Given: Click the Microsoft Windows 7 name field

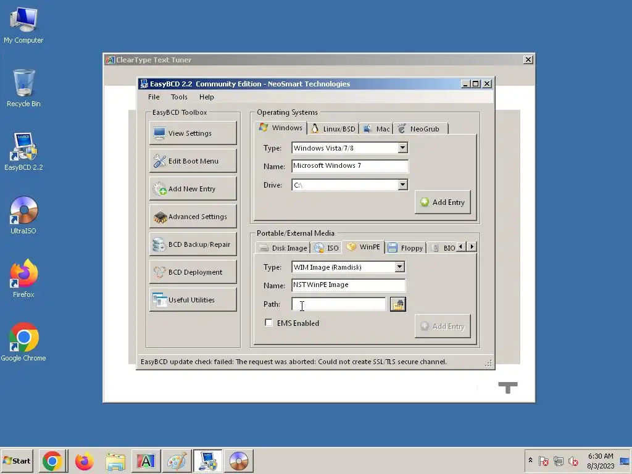Looking at the screenshot, I should point(350,166).
